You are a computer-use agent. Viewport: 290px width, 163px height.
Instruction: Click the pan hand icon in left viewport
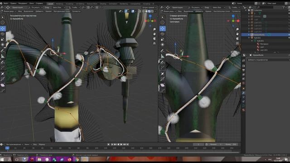coord(154,34)
